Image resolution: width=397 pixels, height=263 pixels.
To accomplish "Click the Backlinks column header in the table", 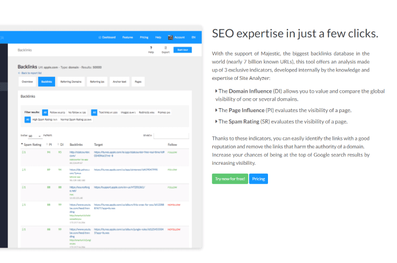I will (76, 144).
